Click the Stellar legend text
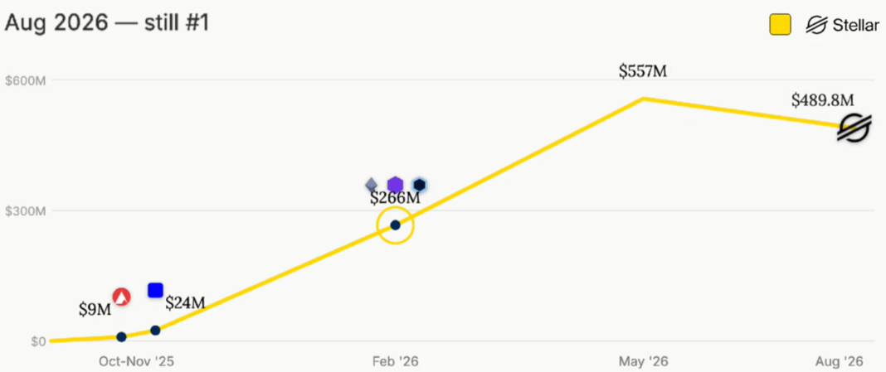The height and width of the screenshot is (372, 886). tap(855, 25)
